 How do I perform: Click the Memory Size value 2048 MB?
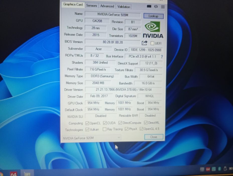click(98, 83)
